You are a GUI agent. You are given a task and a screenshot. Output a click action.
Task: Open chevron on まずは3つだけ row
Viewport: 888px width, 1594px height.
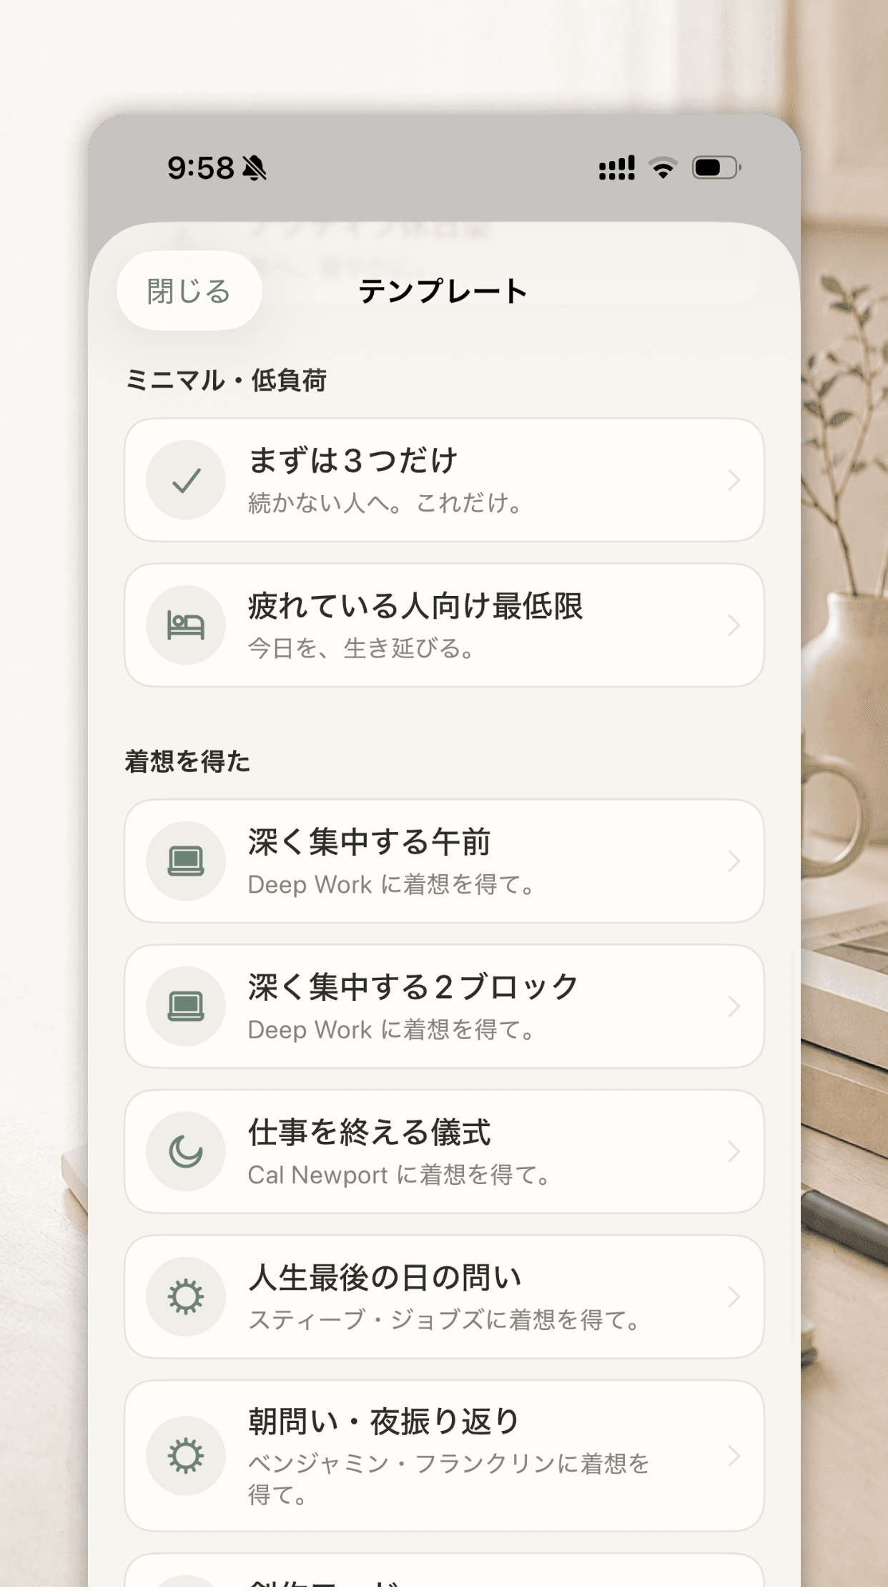point(734,480)
